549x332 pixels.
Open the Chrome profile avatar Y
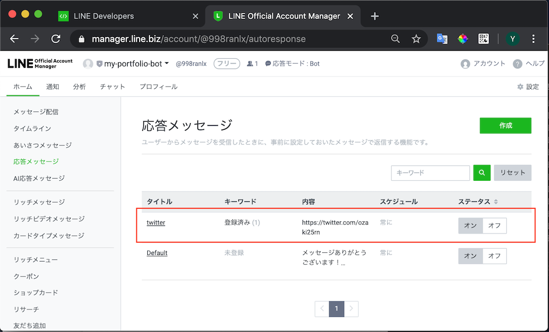(512, 39)
